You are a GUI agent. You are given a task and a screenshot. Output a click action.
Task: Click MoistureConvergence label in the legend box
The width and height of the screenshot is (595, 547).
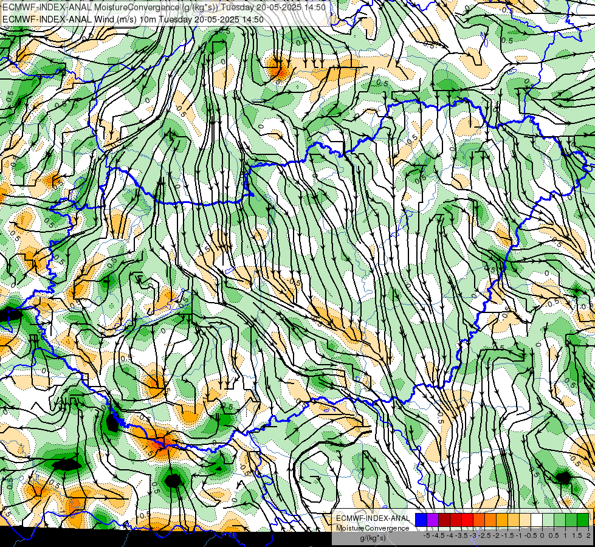pyautogui.click(x=373, y=528)
